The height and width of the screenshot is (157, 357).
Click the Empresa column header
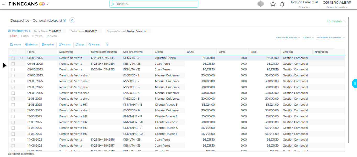(x=297, y=52)
